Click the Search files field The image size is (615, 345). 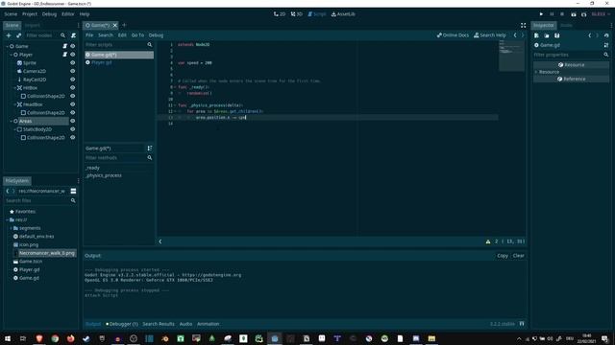(x=37, y=200)
